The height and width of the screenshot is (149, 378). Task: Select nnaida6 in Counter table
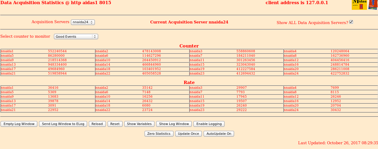[102, 56]
